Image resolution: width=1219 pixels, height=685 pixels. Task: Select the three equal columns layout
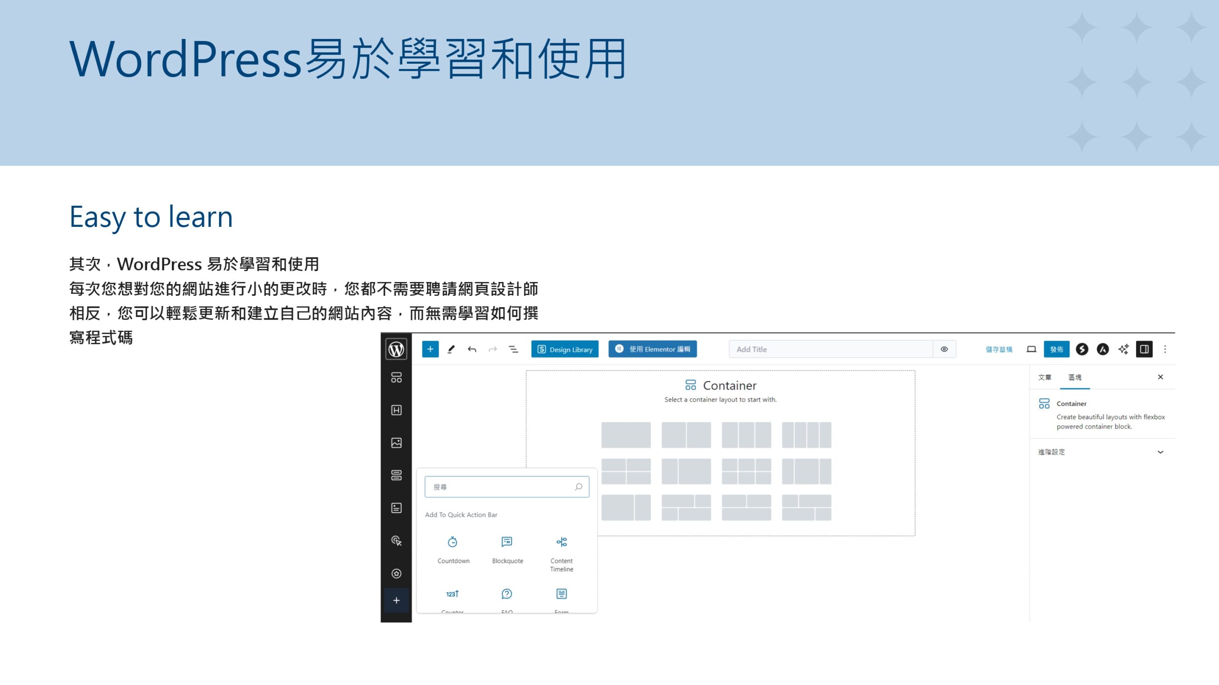coord(746,435)
